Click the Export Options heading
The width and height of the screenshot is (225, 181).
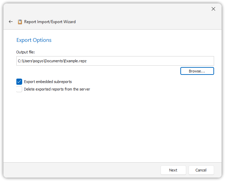click(x=34, y=40)
